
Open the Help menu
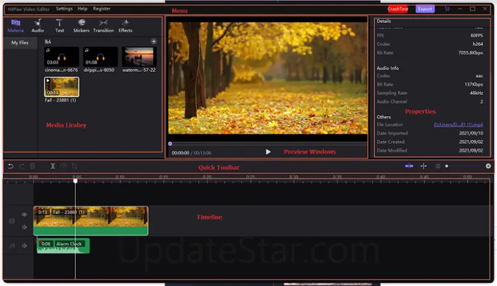(x=83, y=9)
